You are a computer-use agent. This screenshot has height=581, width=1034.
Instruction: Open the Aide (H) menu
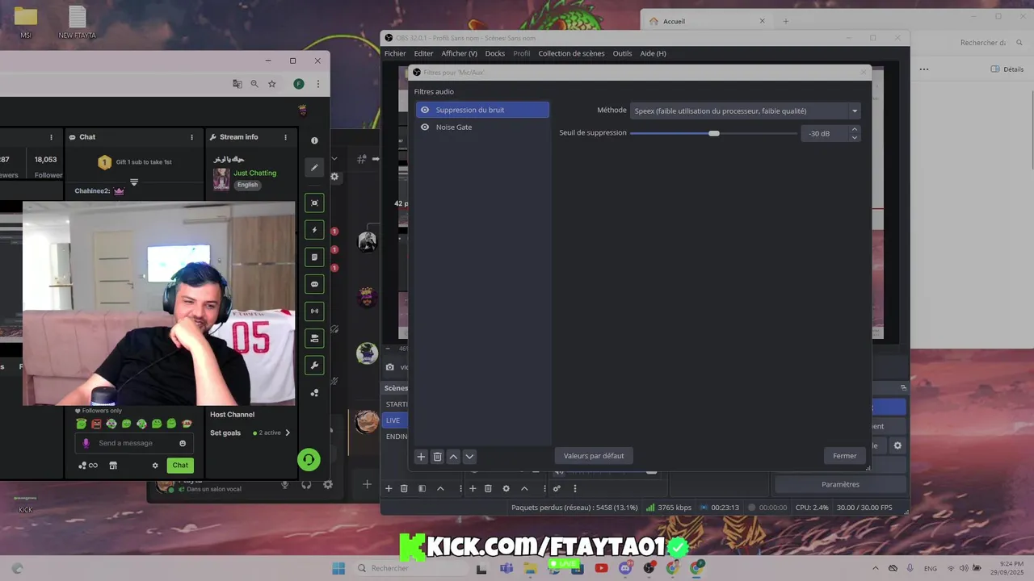coord(653,53)
